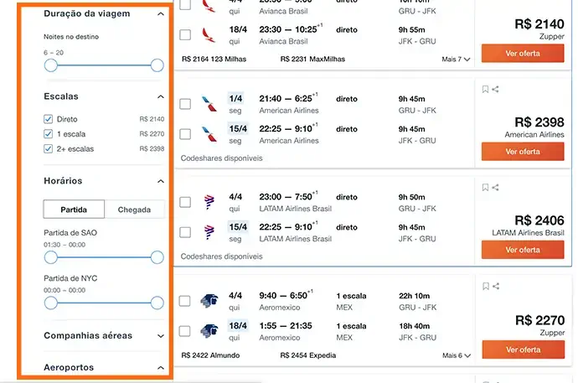Screen dimensions: 578x383
Task: Collapse the Escalas filter section
Action: tap(160, 97)
